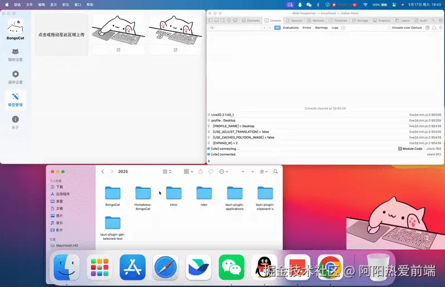Open the Timelines tab in Web Inspector

338,21
